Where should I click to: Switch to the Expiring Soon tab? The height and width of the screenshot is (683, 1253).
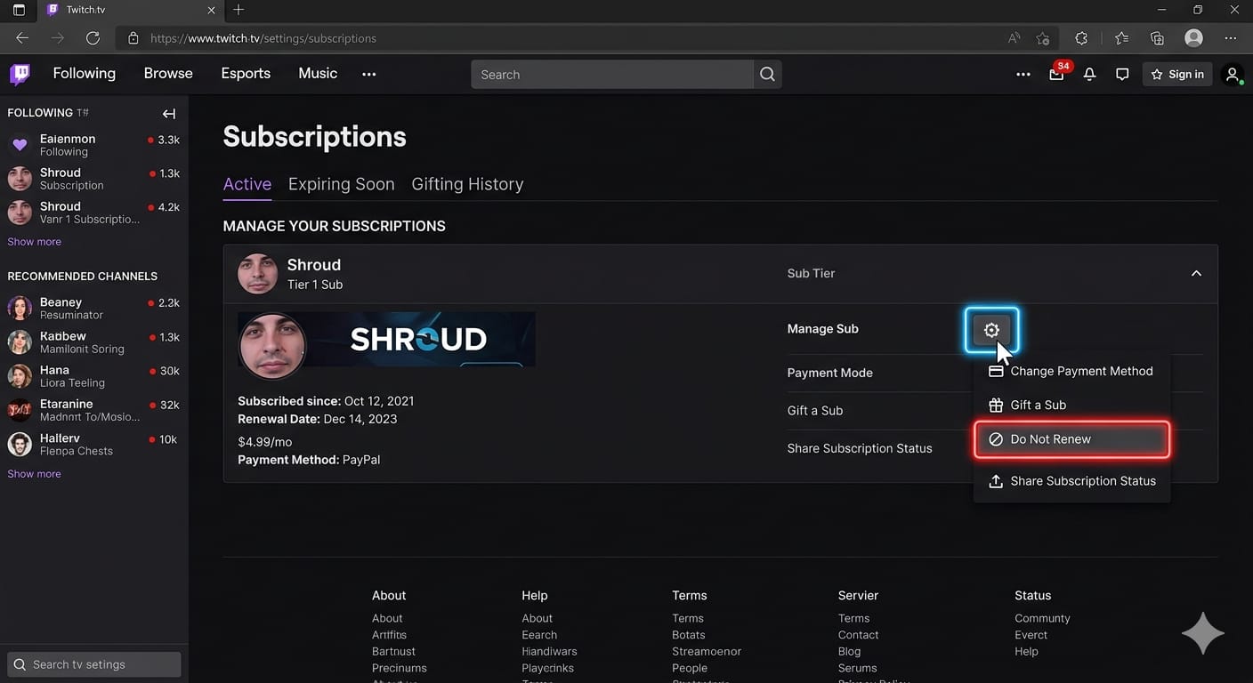(341, 184)
